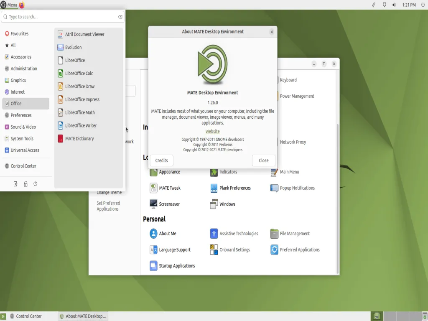Open MATE Tweak in Control Center
428x321 pixels.
tap(165, 188)
